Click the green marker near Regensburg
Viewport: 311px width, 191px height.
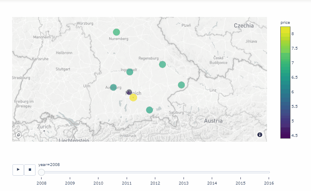click(x=163, y=64)
